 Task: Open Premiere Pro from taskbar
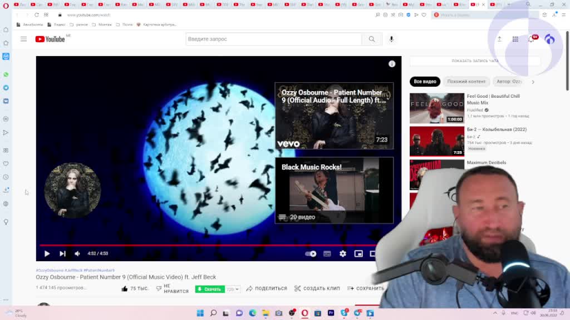tap(331, 313)
